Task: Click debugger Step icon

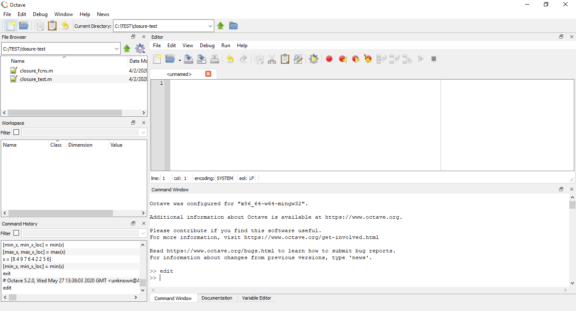Action: point(381,59)
